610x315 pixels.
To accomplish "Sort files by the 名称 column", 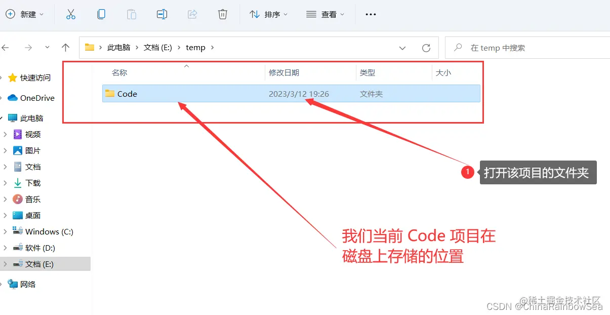I will 119,72.
